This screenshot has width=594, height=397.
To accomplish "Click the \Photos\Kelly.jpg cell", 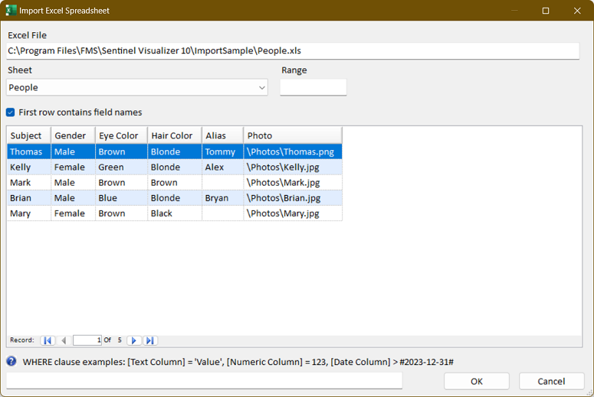I will point(293,167).
